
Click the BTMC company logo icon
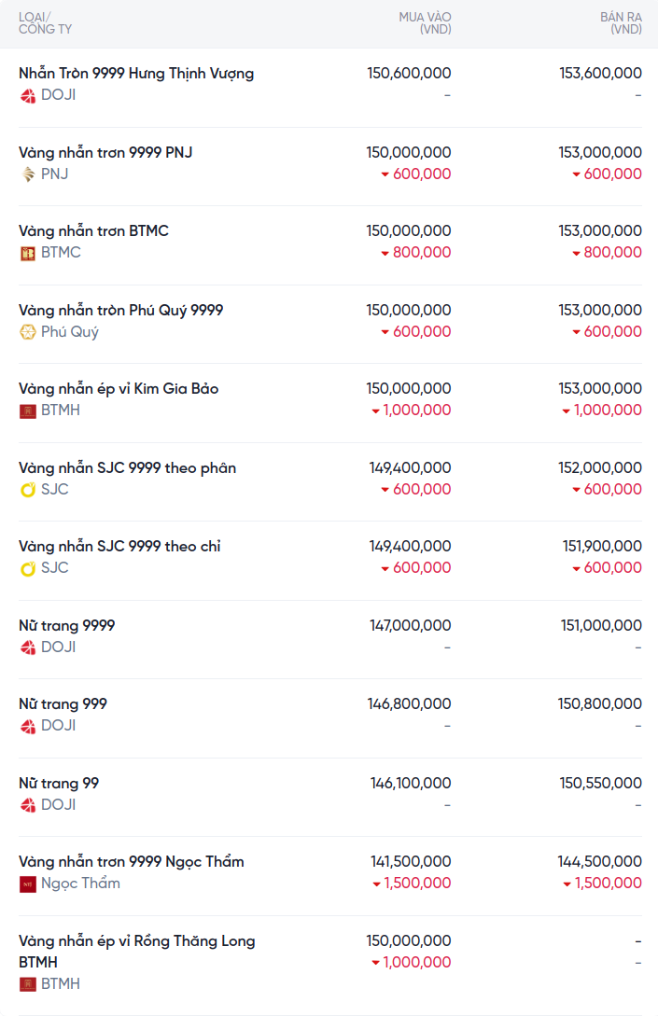(x=28, y=253)
